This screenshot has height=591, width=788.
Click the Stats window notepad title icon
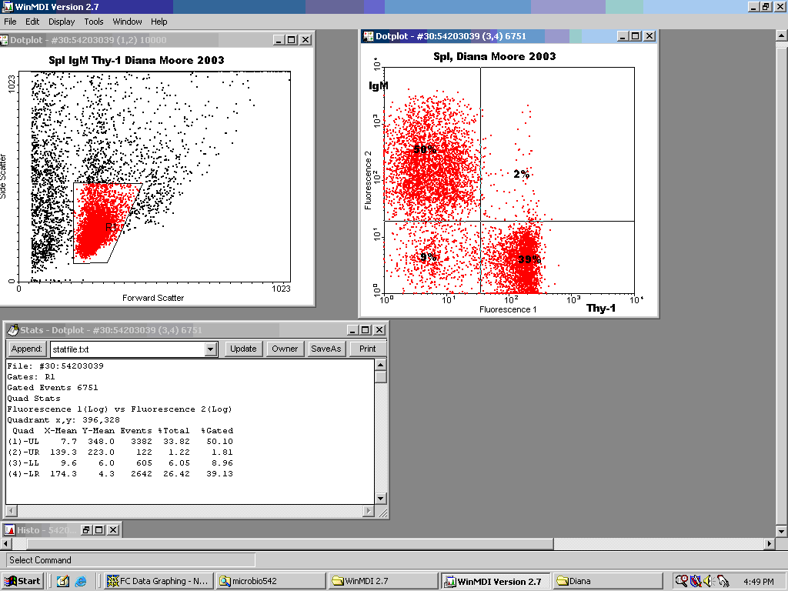pyautogui.click(x=12, y=330)
